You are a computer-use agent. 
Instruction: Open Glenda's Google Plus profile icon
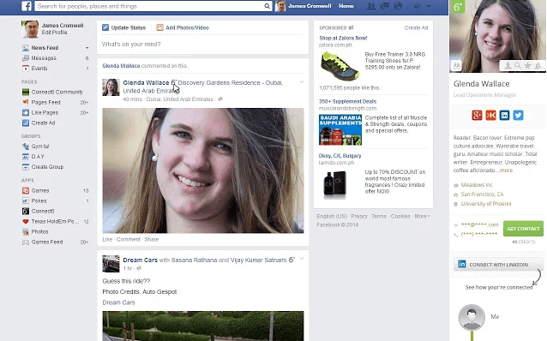click(x=477, y=115)
